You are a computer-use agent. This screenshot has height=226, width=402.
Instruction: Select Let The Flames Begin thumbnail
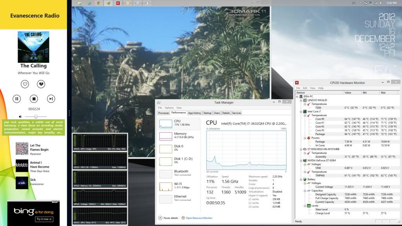(22, 149)
